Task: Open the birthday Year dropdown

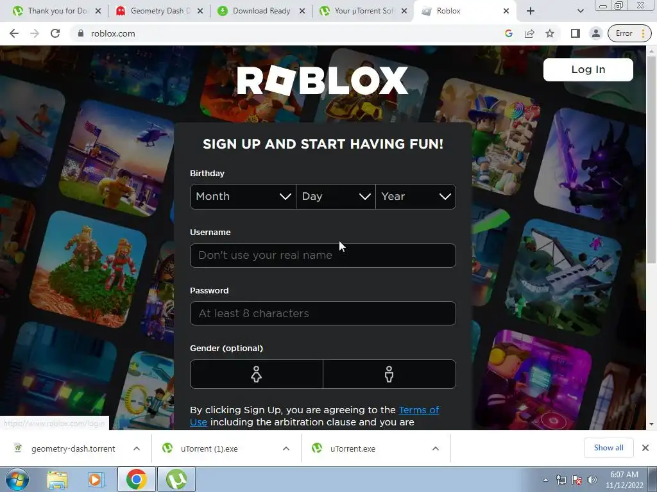Action: coord(416,197)
